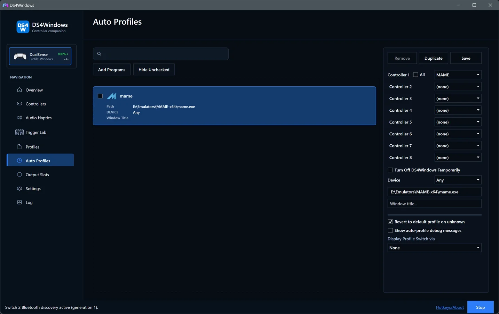Click the Auto Profiles clock icon
Image resolution: width=499 pixels, height=314 pixels.
tap(19, 161)
